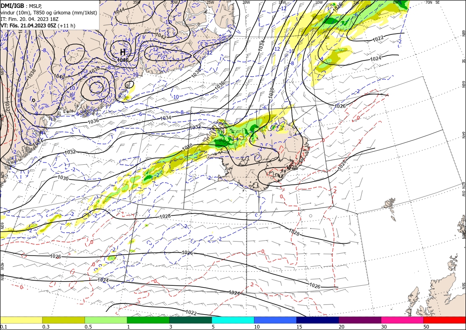
Task: Click the olive 0.3–0.5 mm legend swatch
Action: 63,320
